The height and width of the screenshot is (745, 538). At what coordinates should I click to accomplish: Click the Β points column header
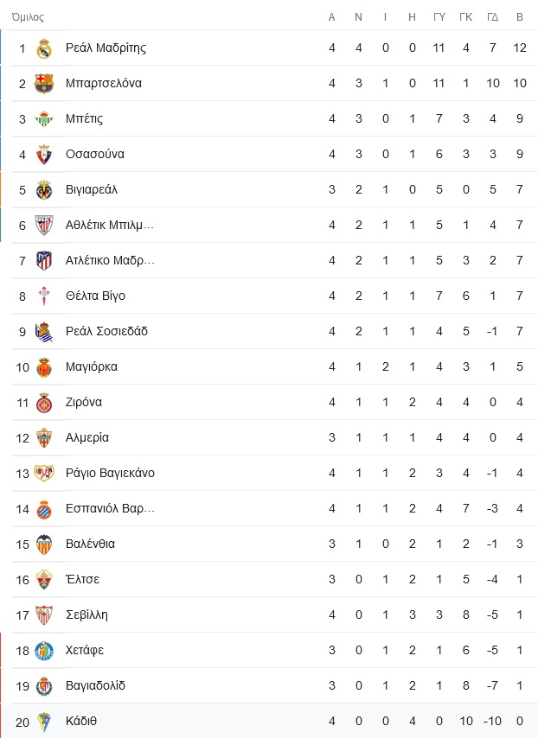(x=520, y=17)
